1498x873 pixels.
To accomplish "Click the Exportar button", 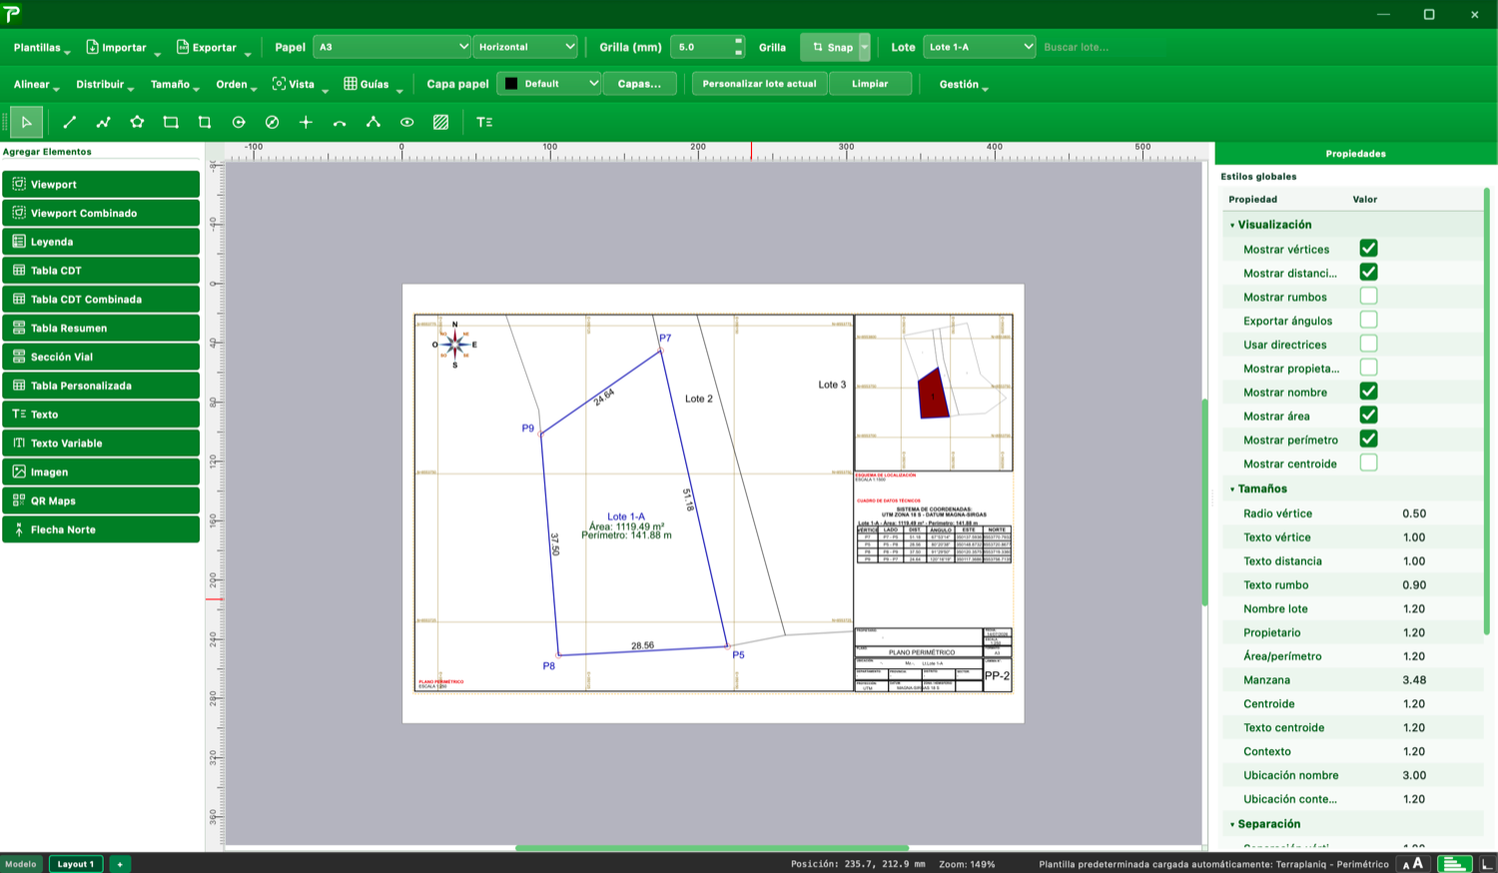I will [213, 47].
